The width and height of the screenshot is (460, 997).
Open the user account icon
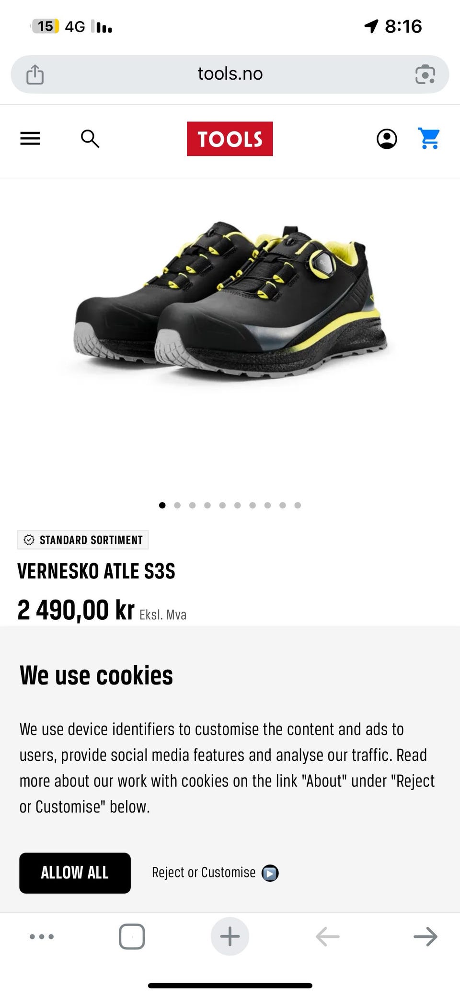[x=387, y=139]
